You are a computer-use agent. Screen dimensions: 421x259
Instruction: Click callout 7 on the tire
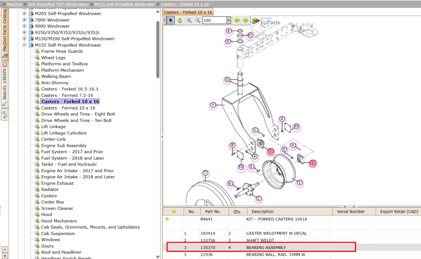point(205,173)
